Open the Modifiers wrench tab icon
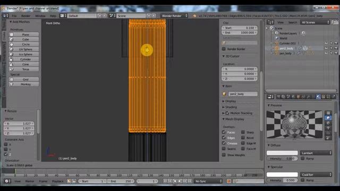Image resolution: width=340 pixels, height=191 pixels. tap(308, 97)
